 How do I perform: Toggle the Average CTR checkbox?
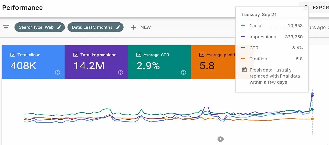coord(139,55)
